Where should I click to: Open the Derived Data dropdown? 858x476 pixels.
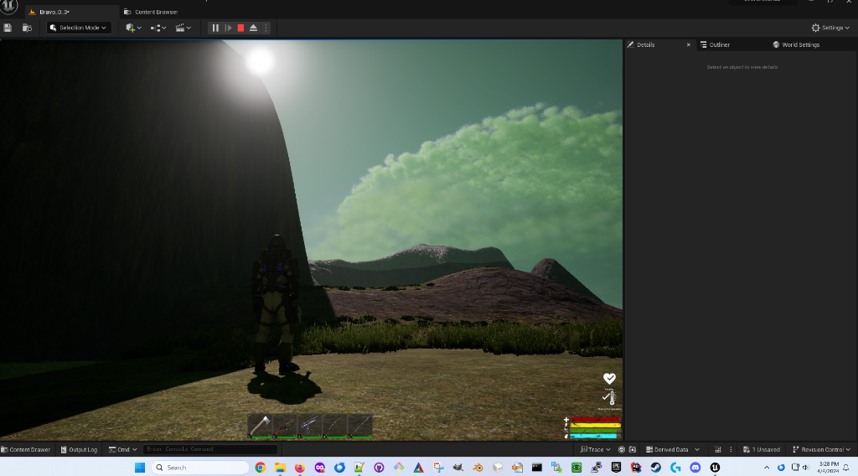point(673,449)
